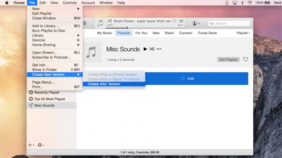Open the Connect tab

click(x=186, y=33)
